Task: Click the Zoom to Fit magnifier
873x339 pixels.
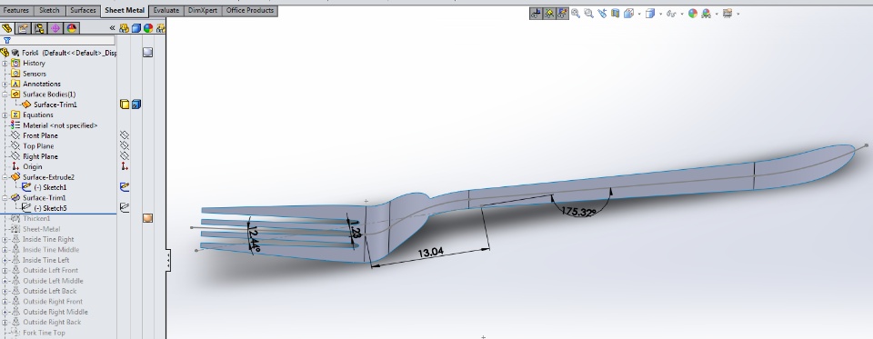Action: [575, 14]
